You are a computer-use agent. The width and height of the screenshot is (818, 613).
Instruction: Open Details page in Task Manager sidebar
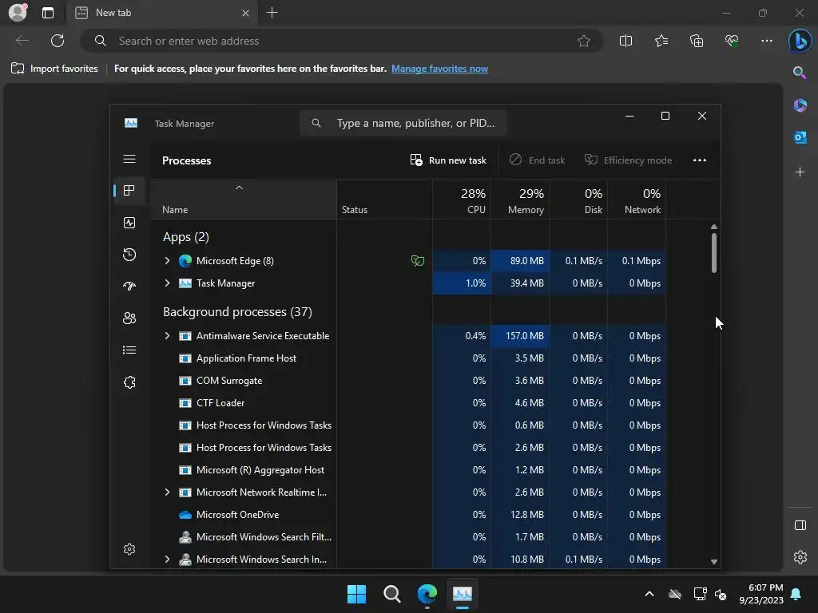(x=129, y=350)
